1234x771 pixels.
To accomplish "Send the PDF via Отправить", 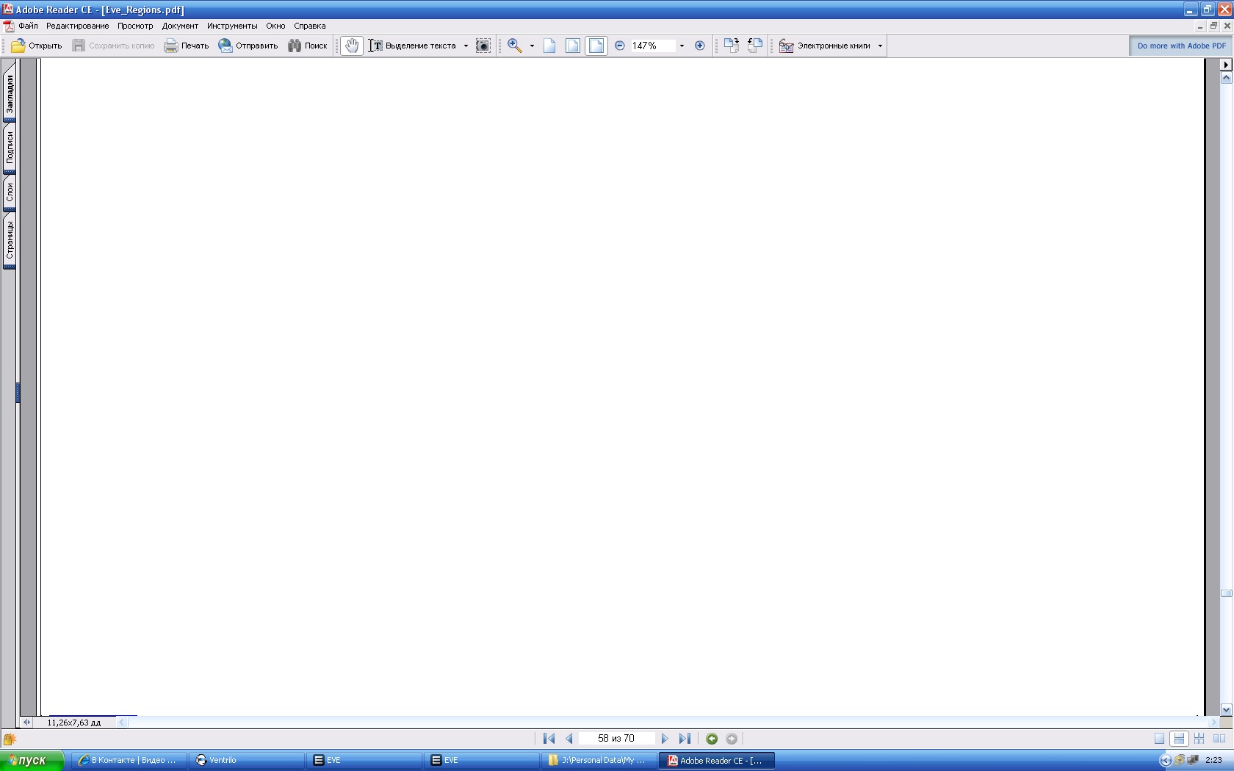I will click(248, 46).
